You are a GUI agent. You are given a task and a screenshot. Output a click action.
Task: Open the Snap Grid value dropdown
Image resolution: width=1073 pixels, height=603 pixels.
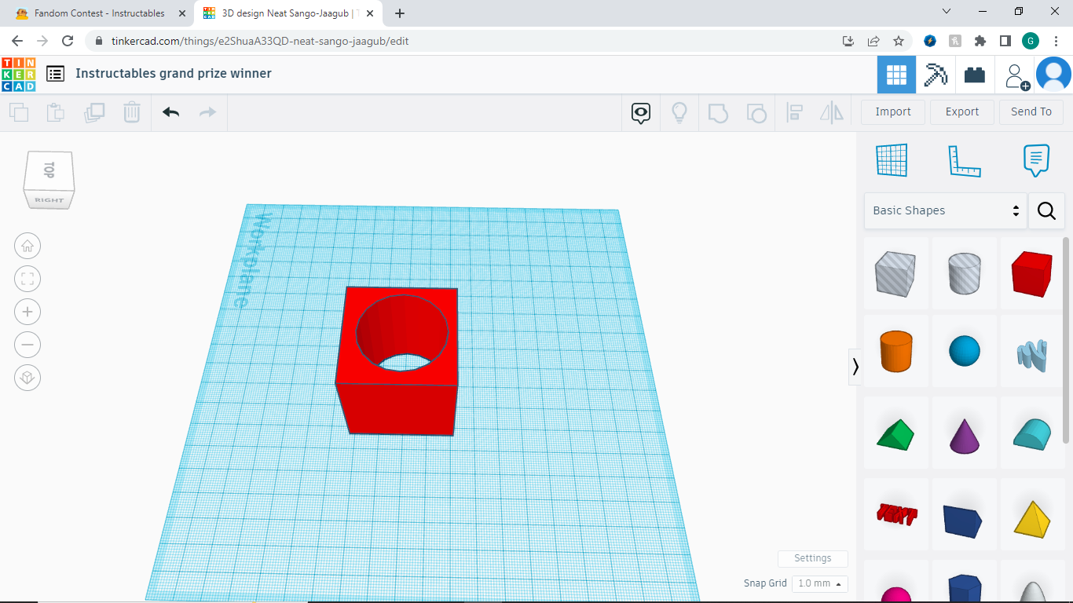coord(819,583)
